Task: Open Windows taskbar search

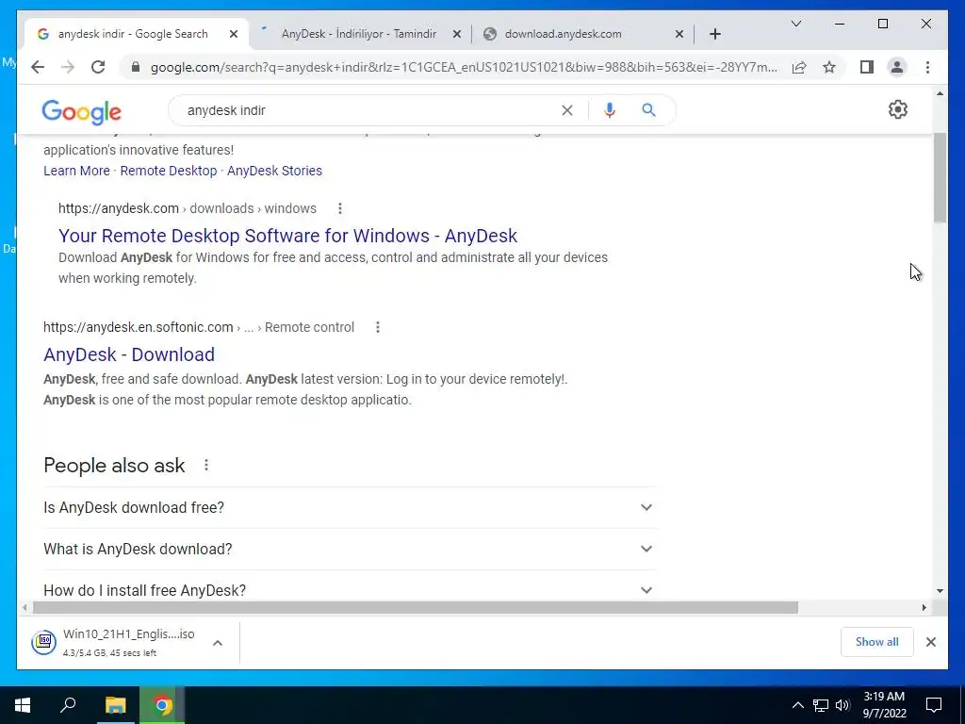Action: [x=68, y=705]
